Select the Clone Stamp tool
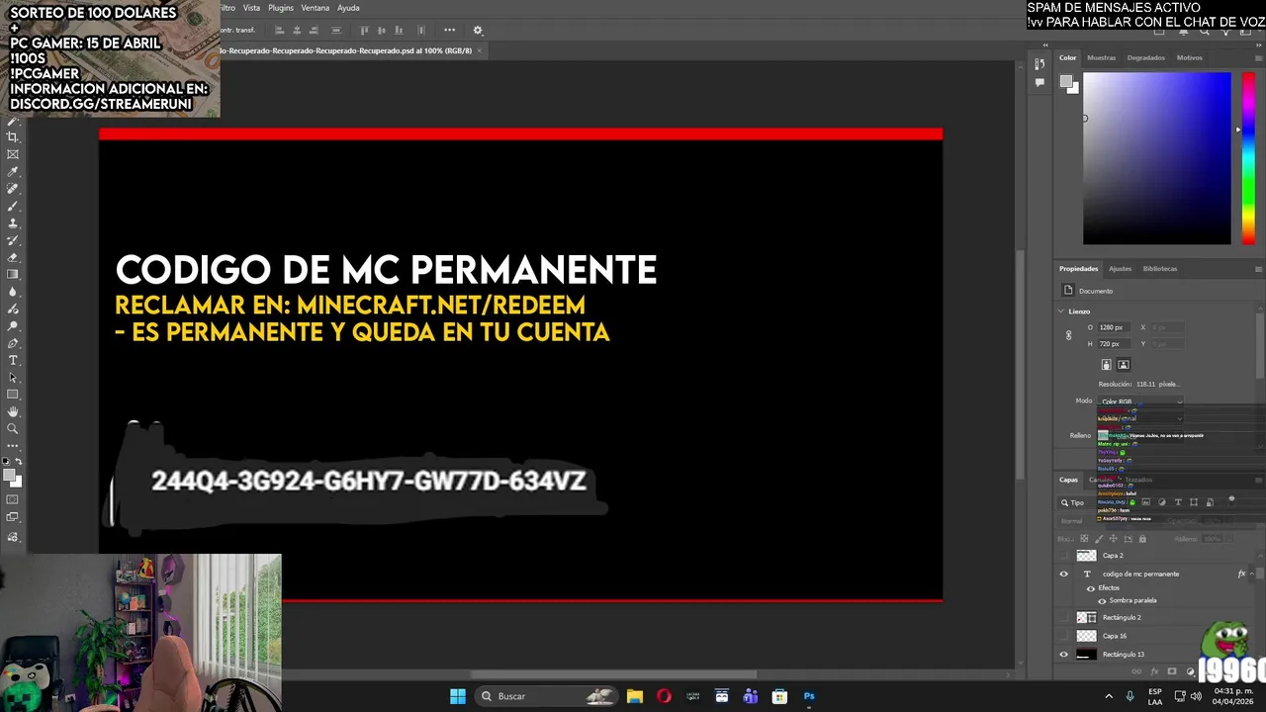The height and width of the screenshot is (712, 1266). [x=13, y=223]
